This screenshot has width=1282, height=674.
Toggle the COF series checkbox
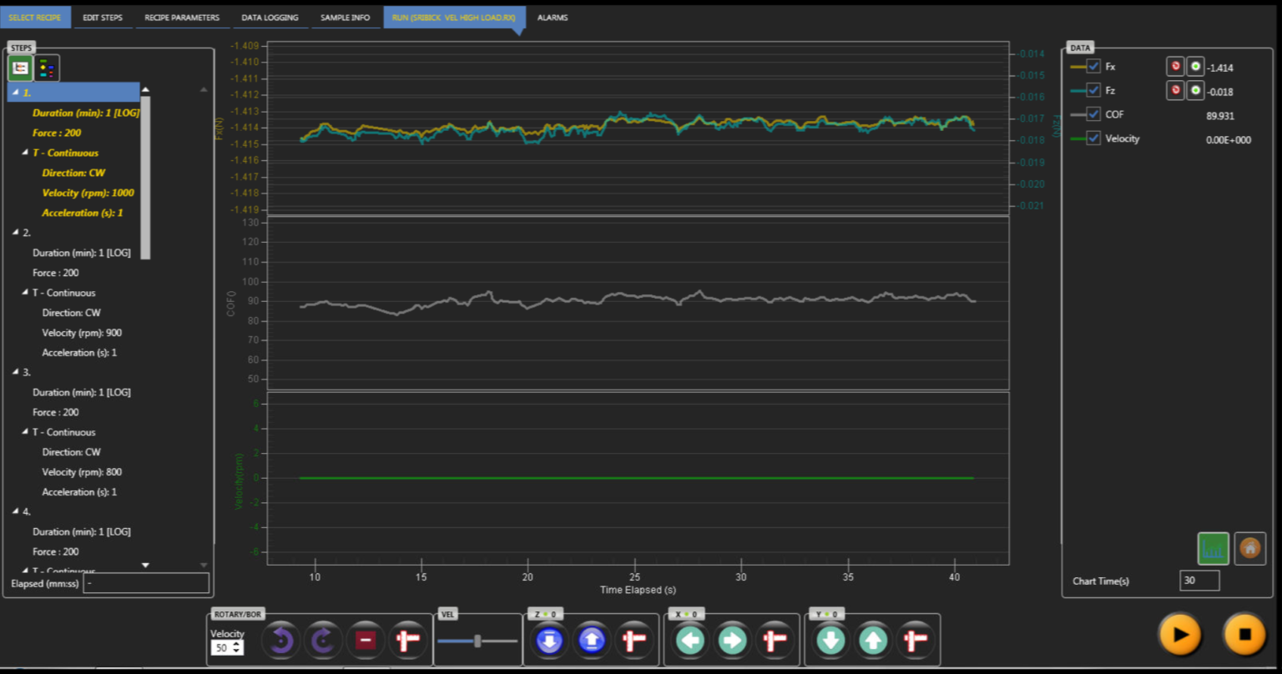(1093, 114)
